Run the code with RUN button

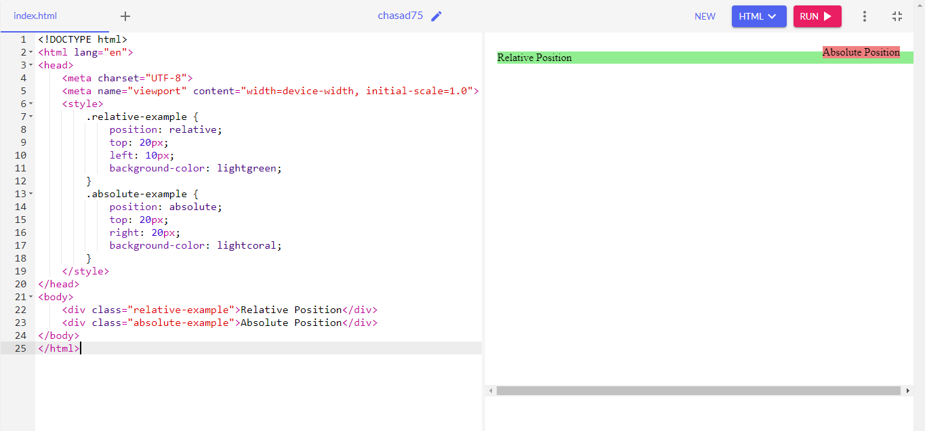tap(817, 16)
